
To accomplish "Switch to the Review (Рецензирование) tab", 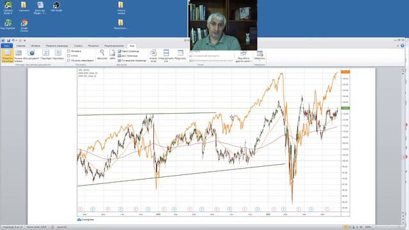I will (114, 46).
